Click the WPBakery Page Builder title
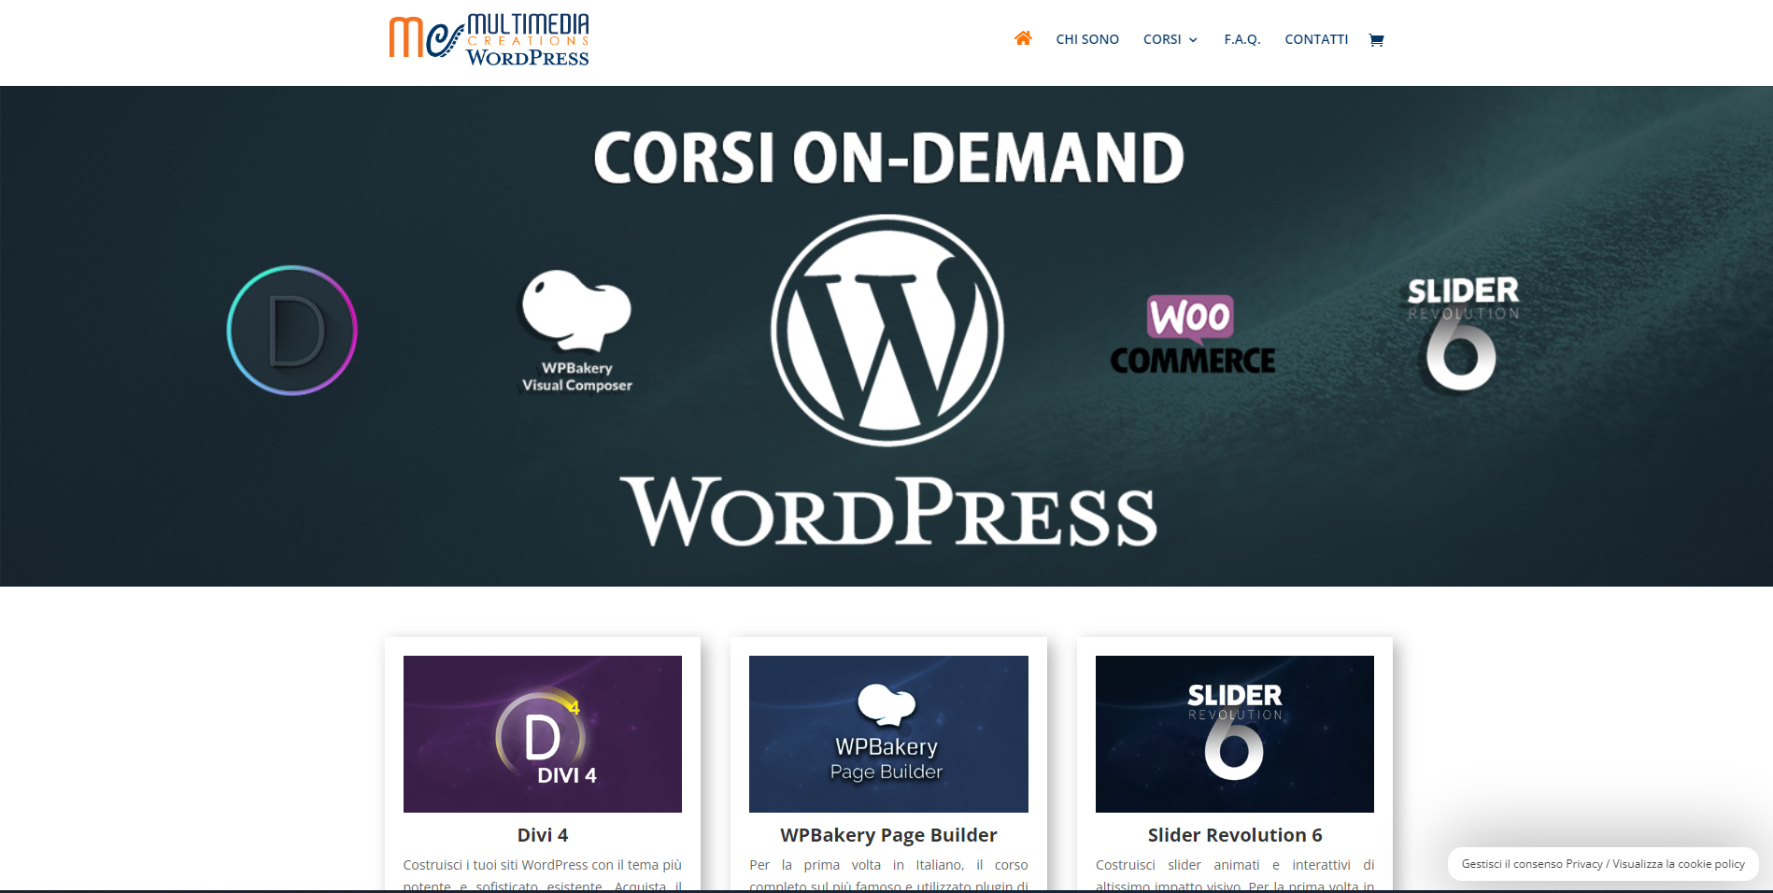 [x=888, y=835]
